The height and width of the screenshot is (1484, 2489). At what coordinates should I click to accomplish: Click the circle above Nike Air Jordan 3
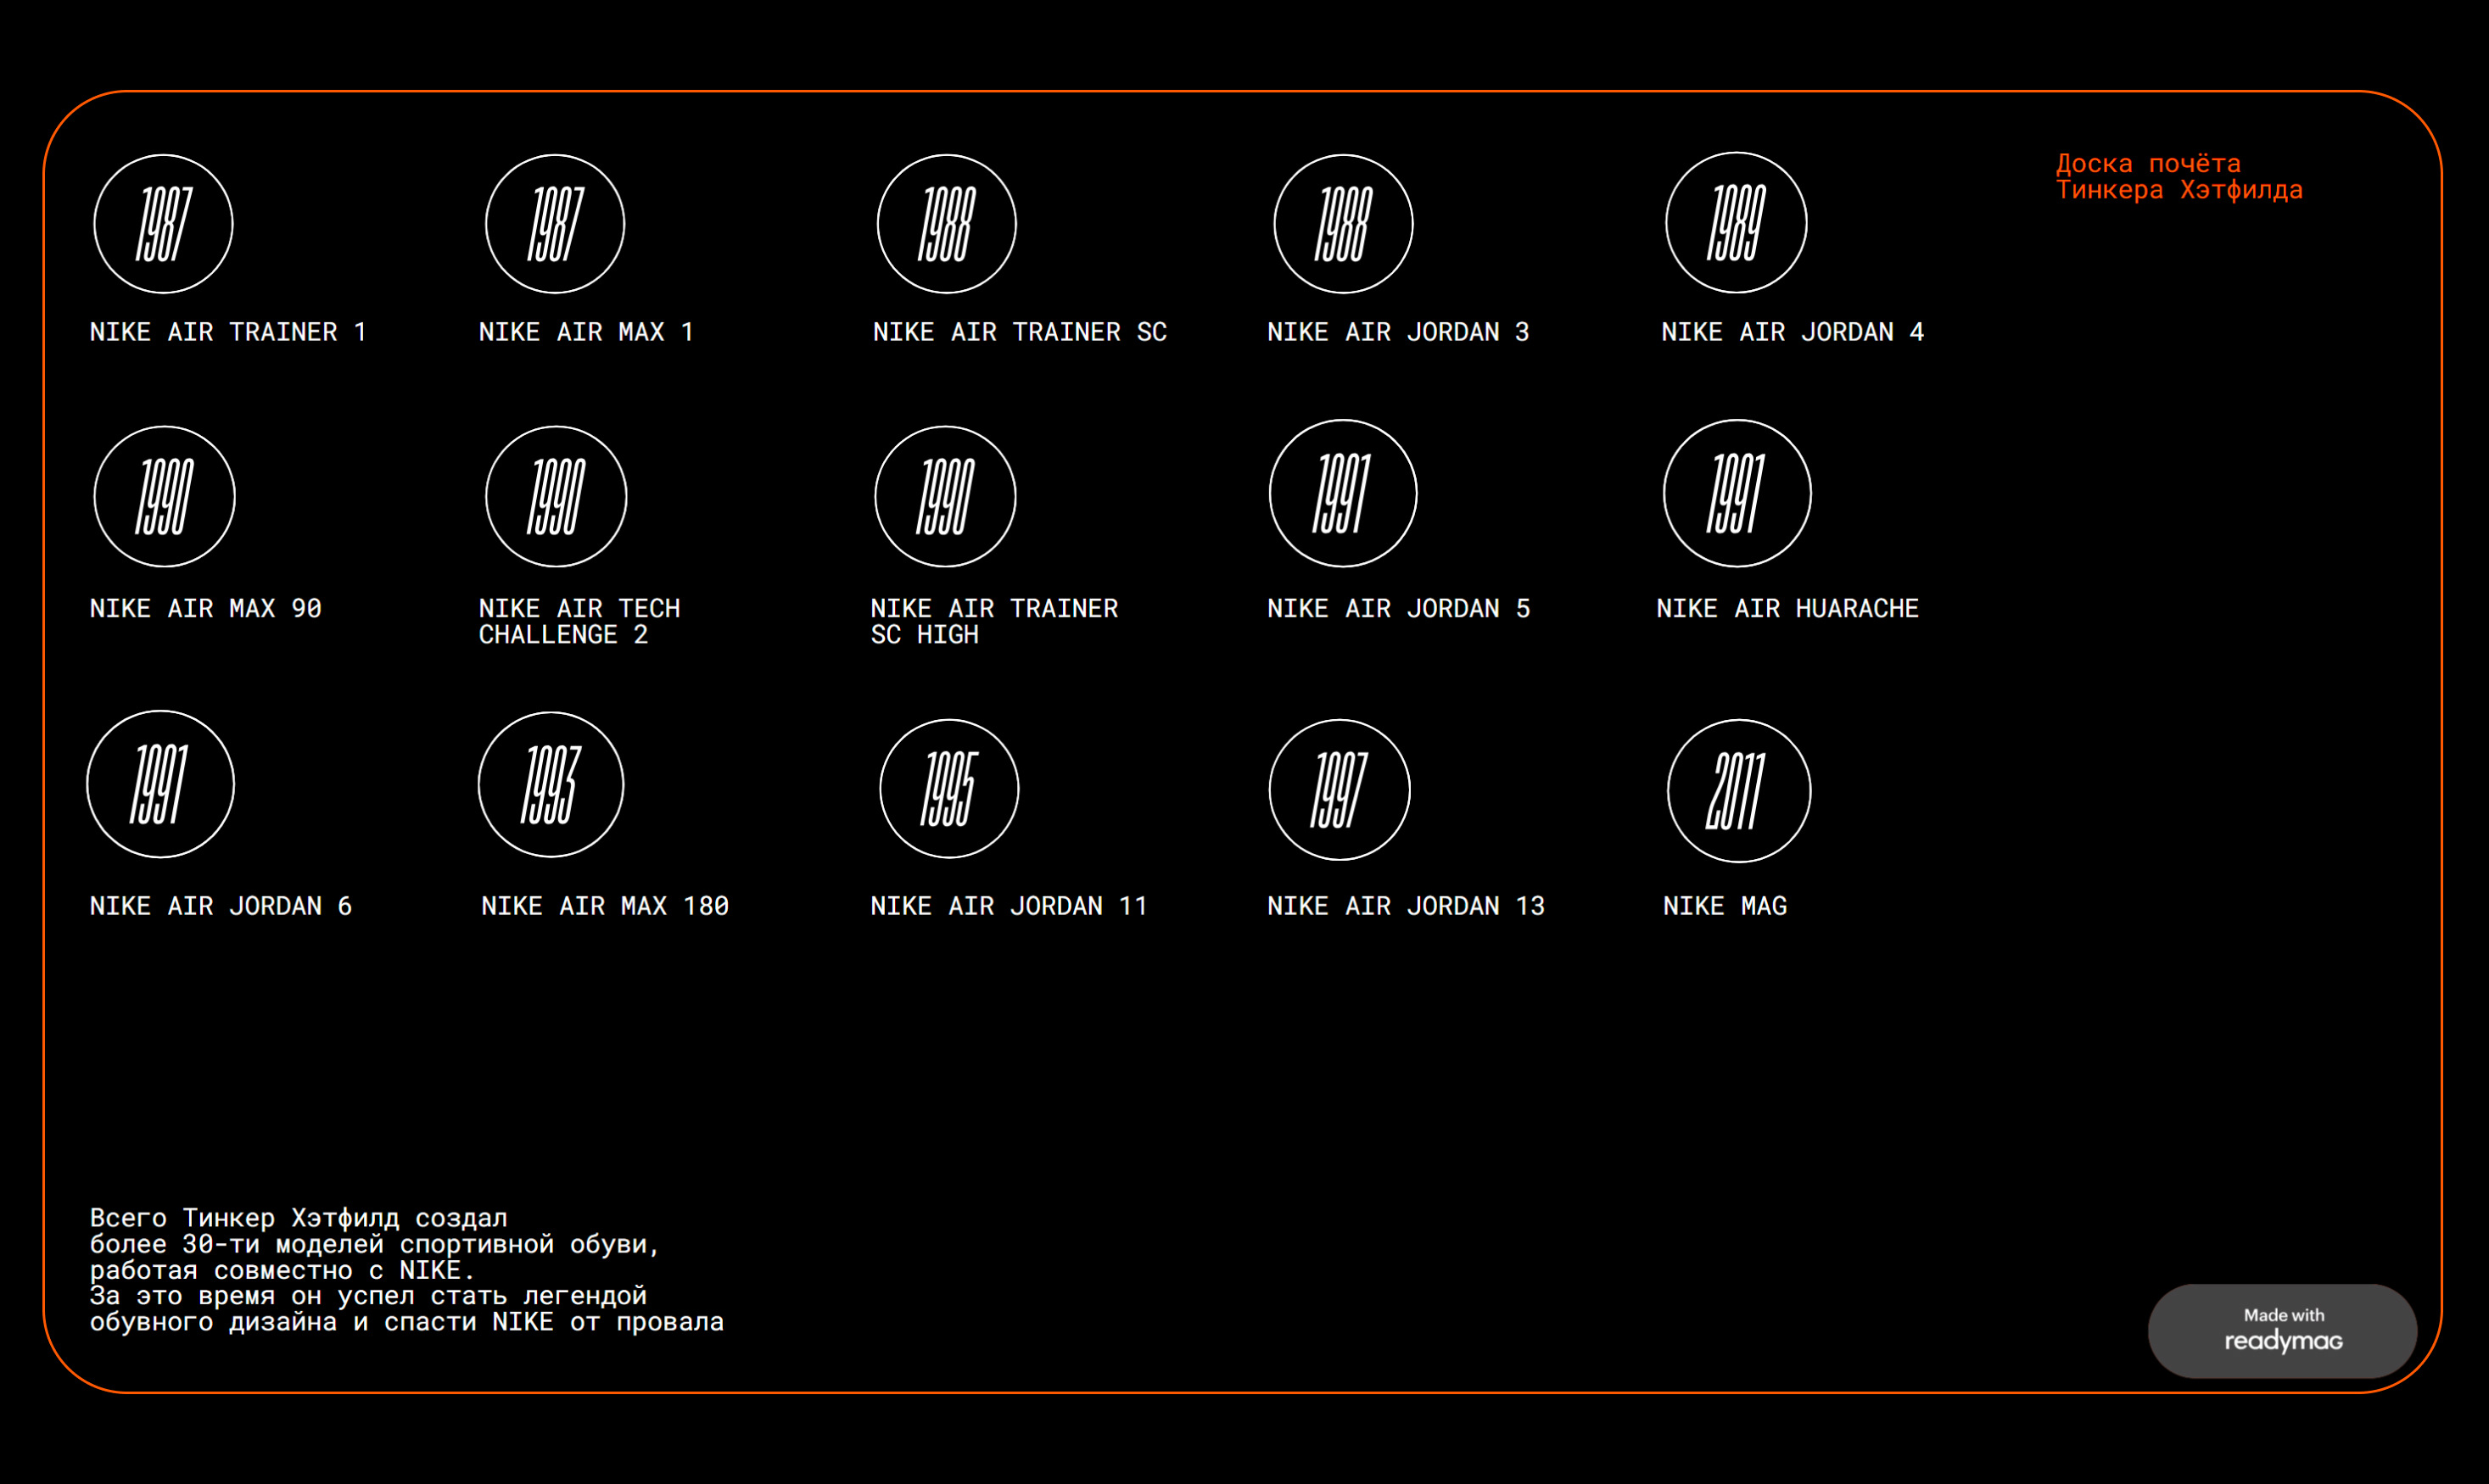pos(1344,224)
